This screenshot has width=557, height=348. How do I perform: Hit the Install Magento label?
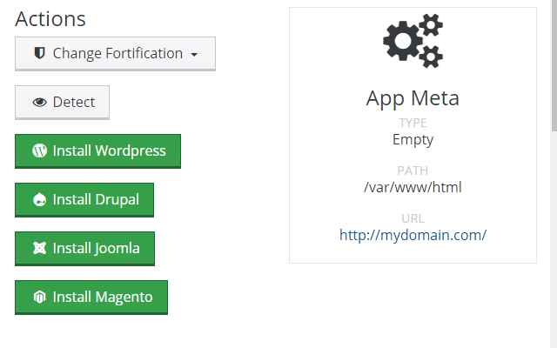tap(103, 297)
